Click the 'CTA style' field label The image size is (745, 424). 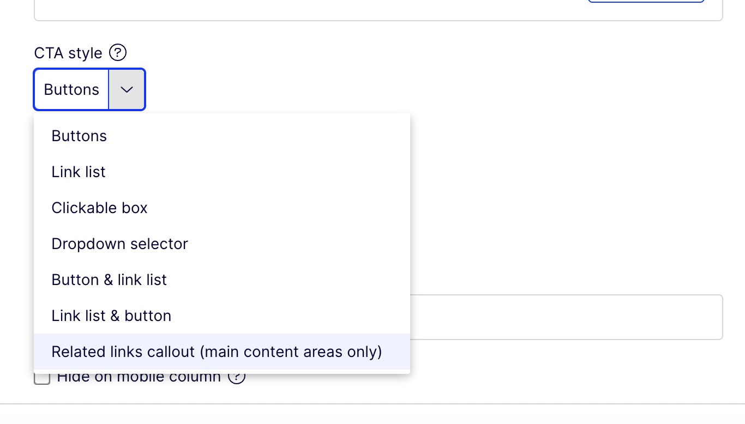click(68, 53)
